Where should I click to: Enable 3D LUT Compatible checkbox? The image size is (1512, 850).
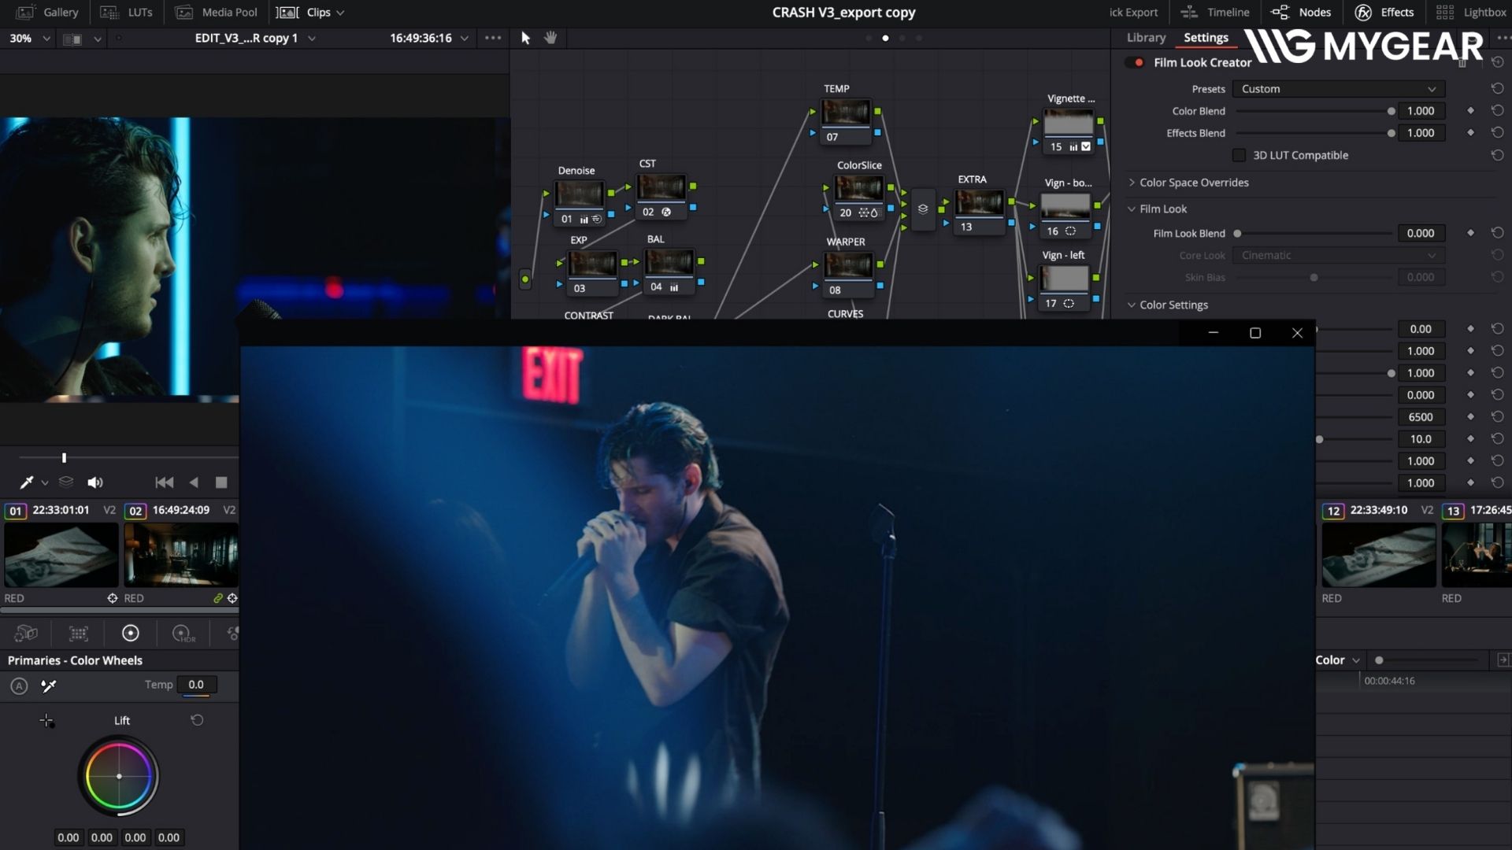click(1240, 155)
